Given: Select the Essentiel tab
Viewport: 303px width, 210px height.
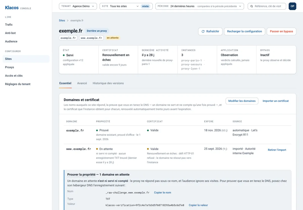Looking at the screenshot, I should (65, 83).
